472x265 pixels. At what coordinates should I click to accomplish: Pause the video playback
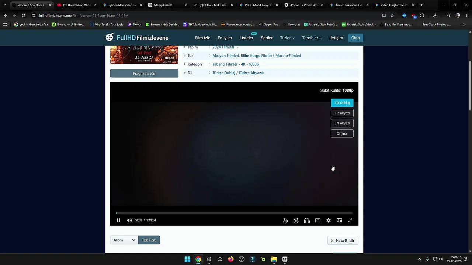click(x=118, y=220)
